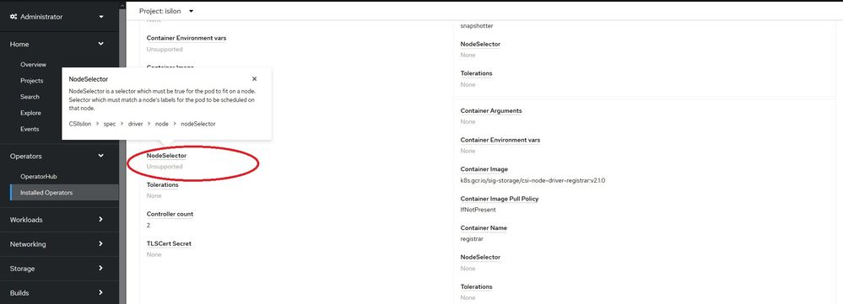This screenshot has width=843, height=304.
Task: Click NodeSelector label below registrar
Action: (480, 257)
